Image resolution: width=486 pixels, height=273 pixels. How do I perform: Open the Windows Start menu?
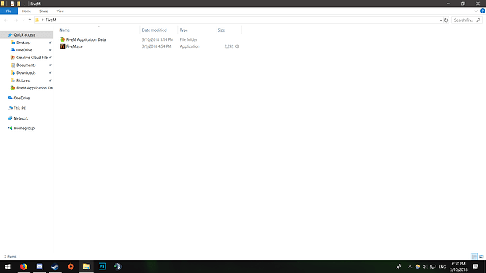click(x=8, y=267)
